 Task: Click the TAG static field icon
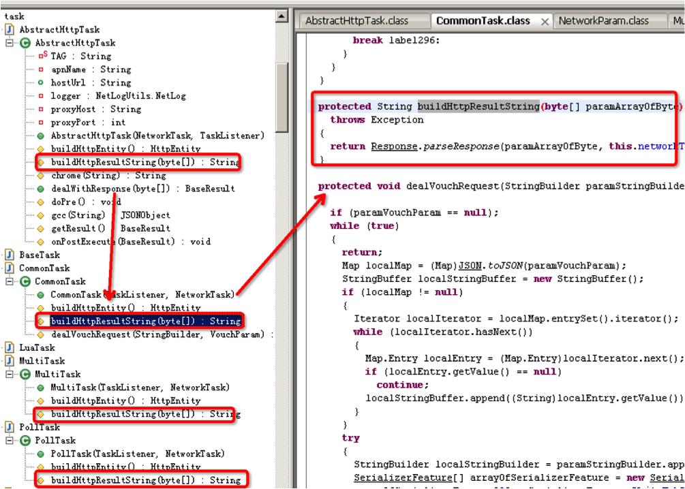click(x=42, y=55)
